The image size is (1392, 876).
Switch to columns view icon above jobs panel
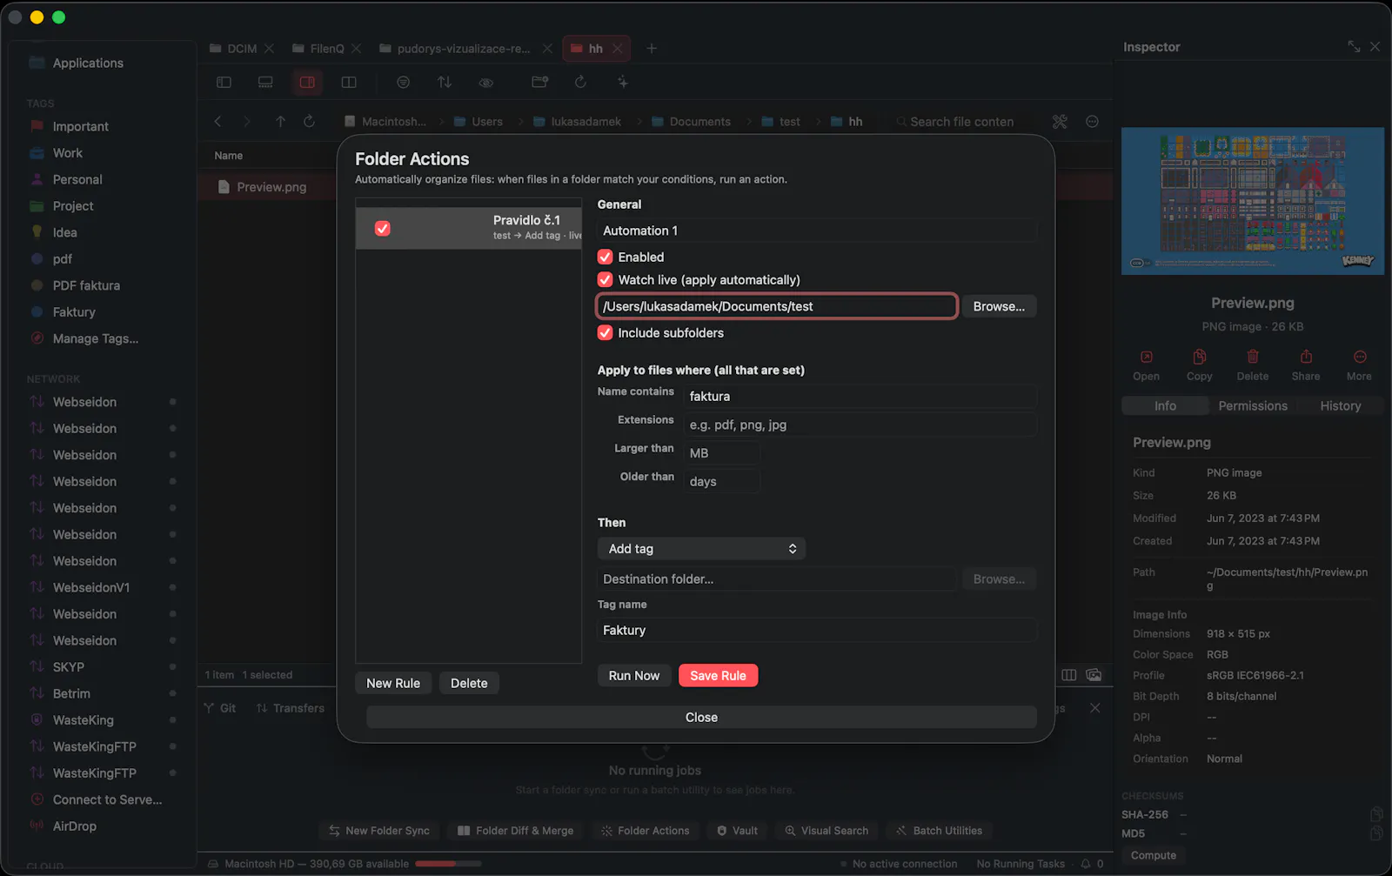[1069, 675]
